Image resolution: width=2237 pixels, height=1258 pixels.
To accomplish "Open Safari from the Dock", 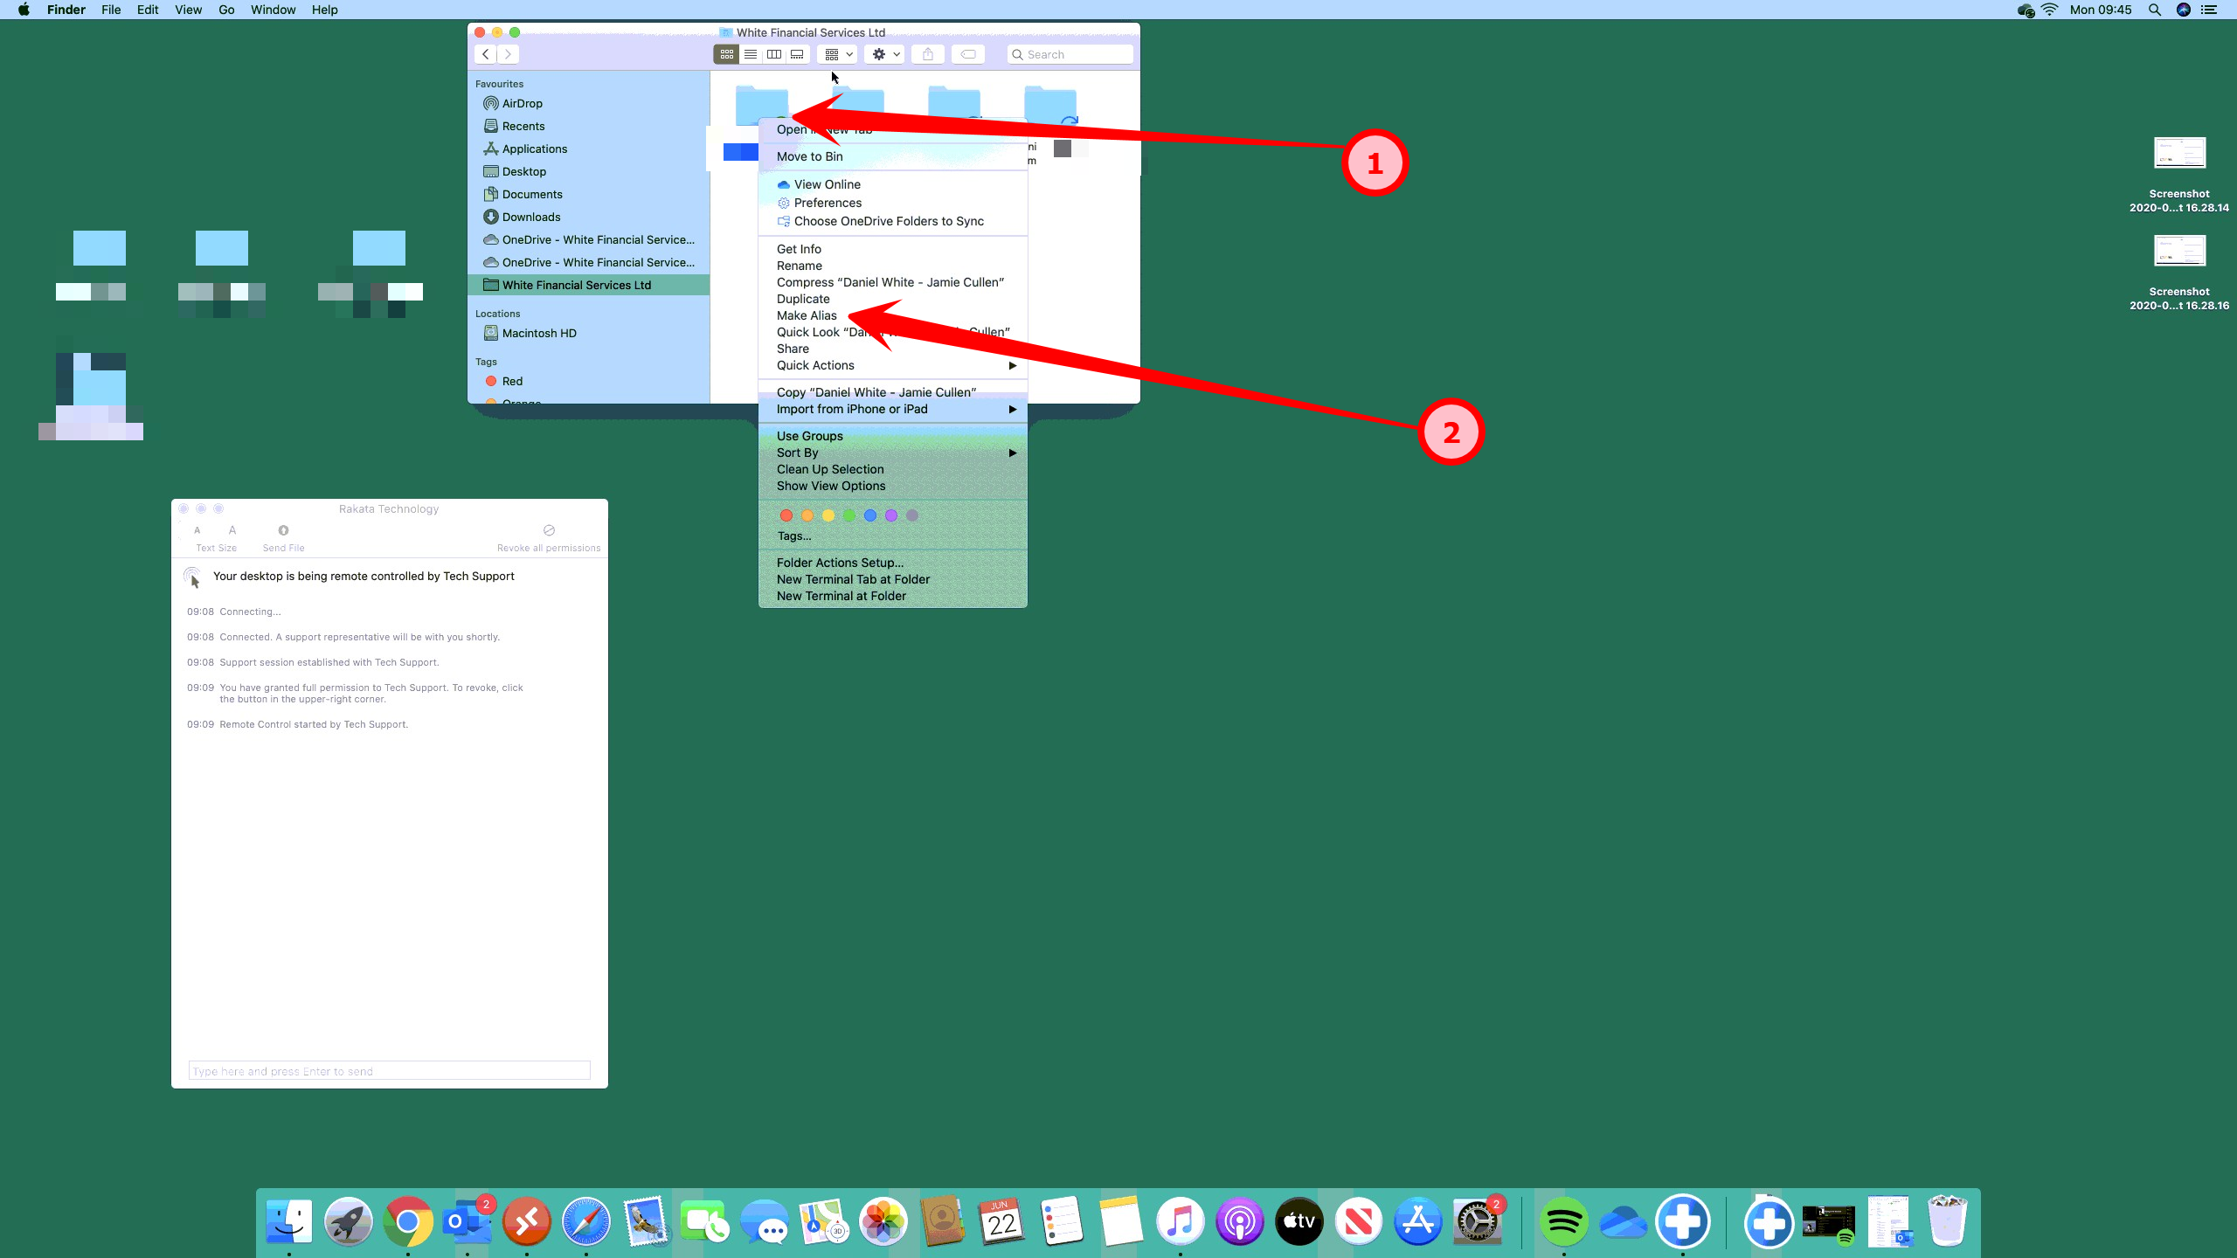I will [x=585, y=1221].
